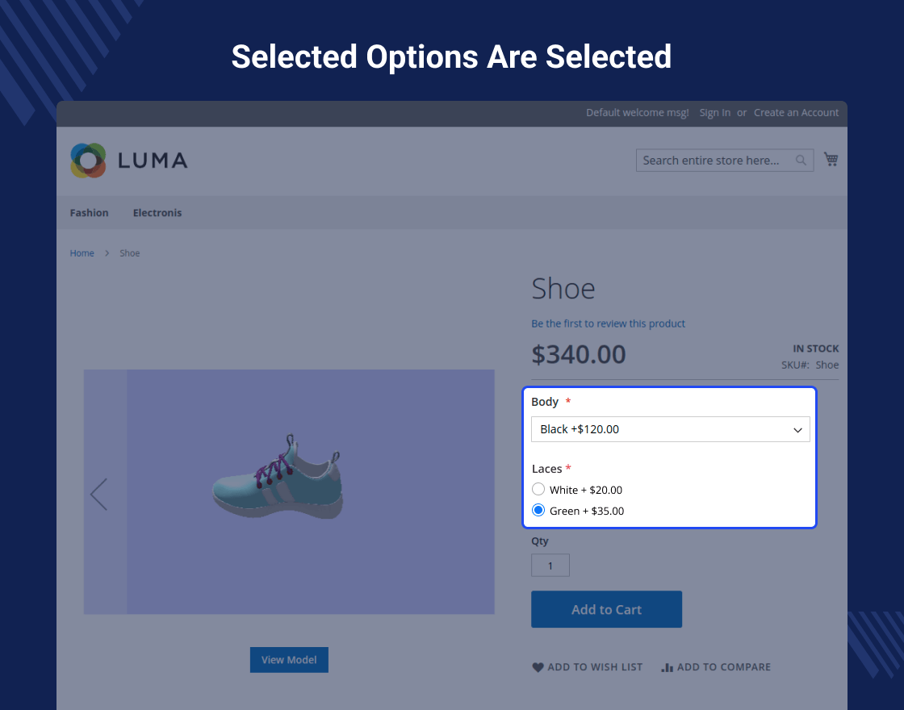Click the compare bar chart icon
This screenshot has width=904, height=710.
[667, 667]
